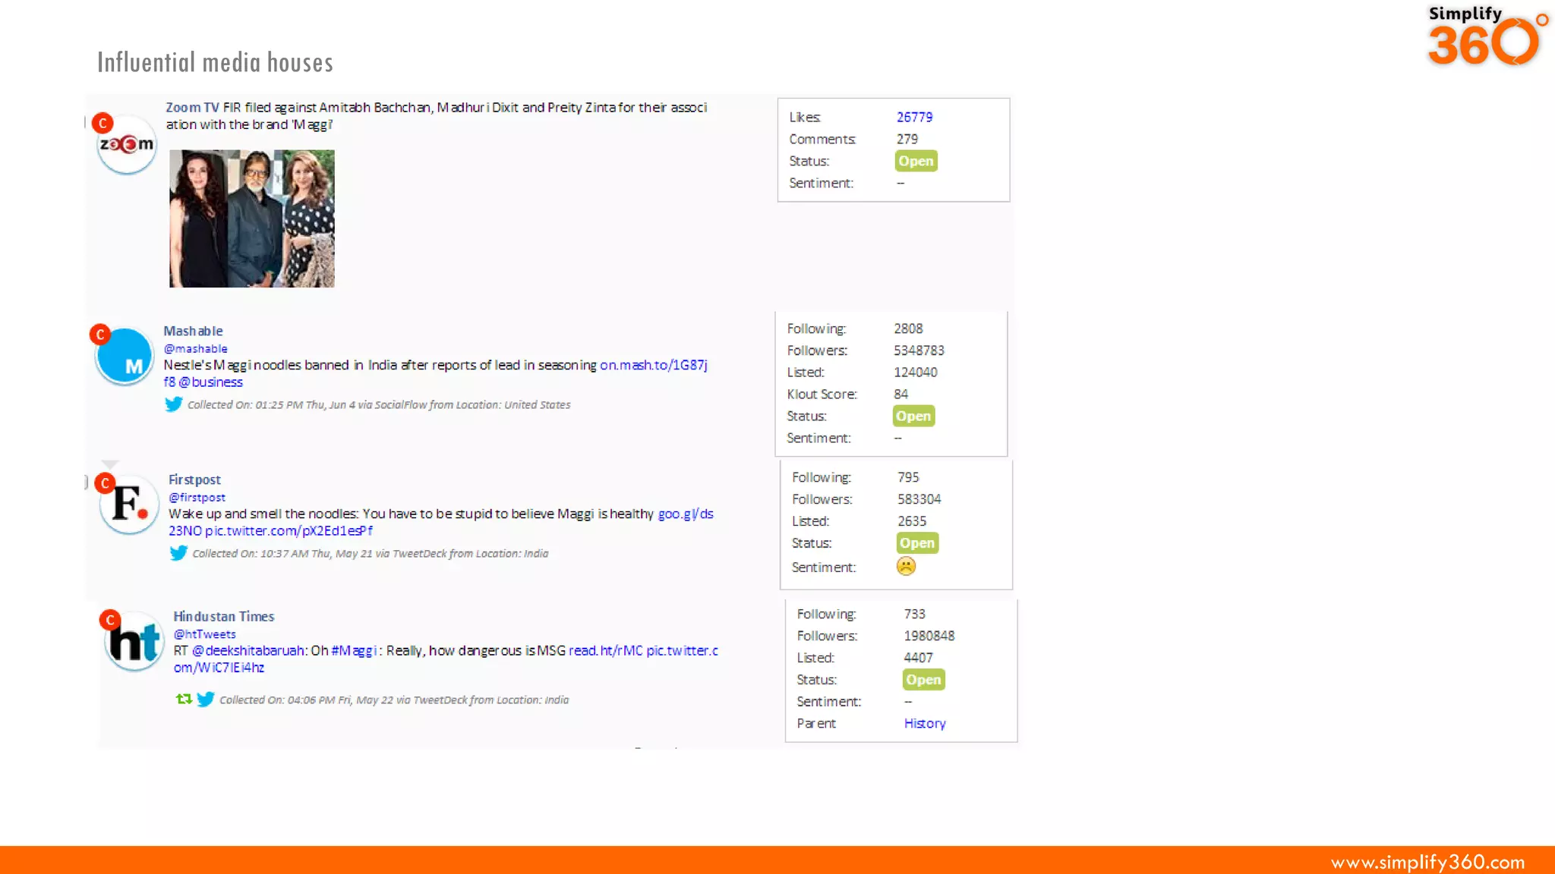Click Open status badge for Mashable
The image size is (1555, 874).
[913, 416]
